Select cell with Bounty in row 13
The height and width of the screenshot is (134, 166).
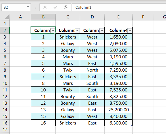[x=68, y=103]
